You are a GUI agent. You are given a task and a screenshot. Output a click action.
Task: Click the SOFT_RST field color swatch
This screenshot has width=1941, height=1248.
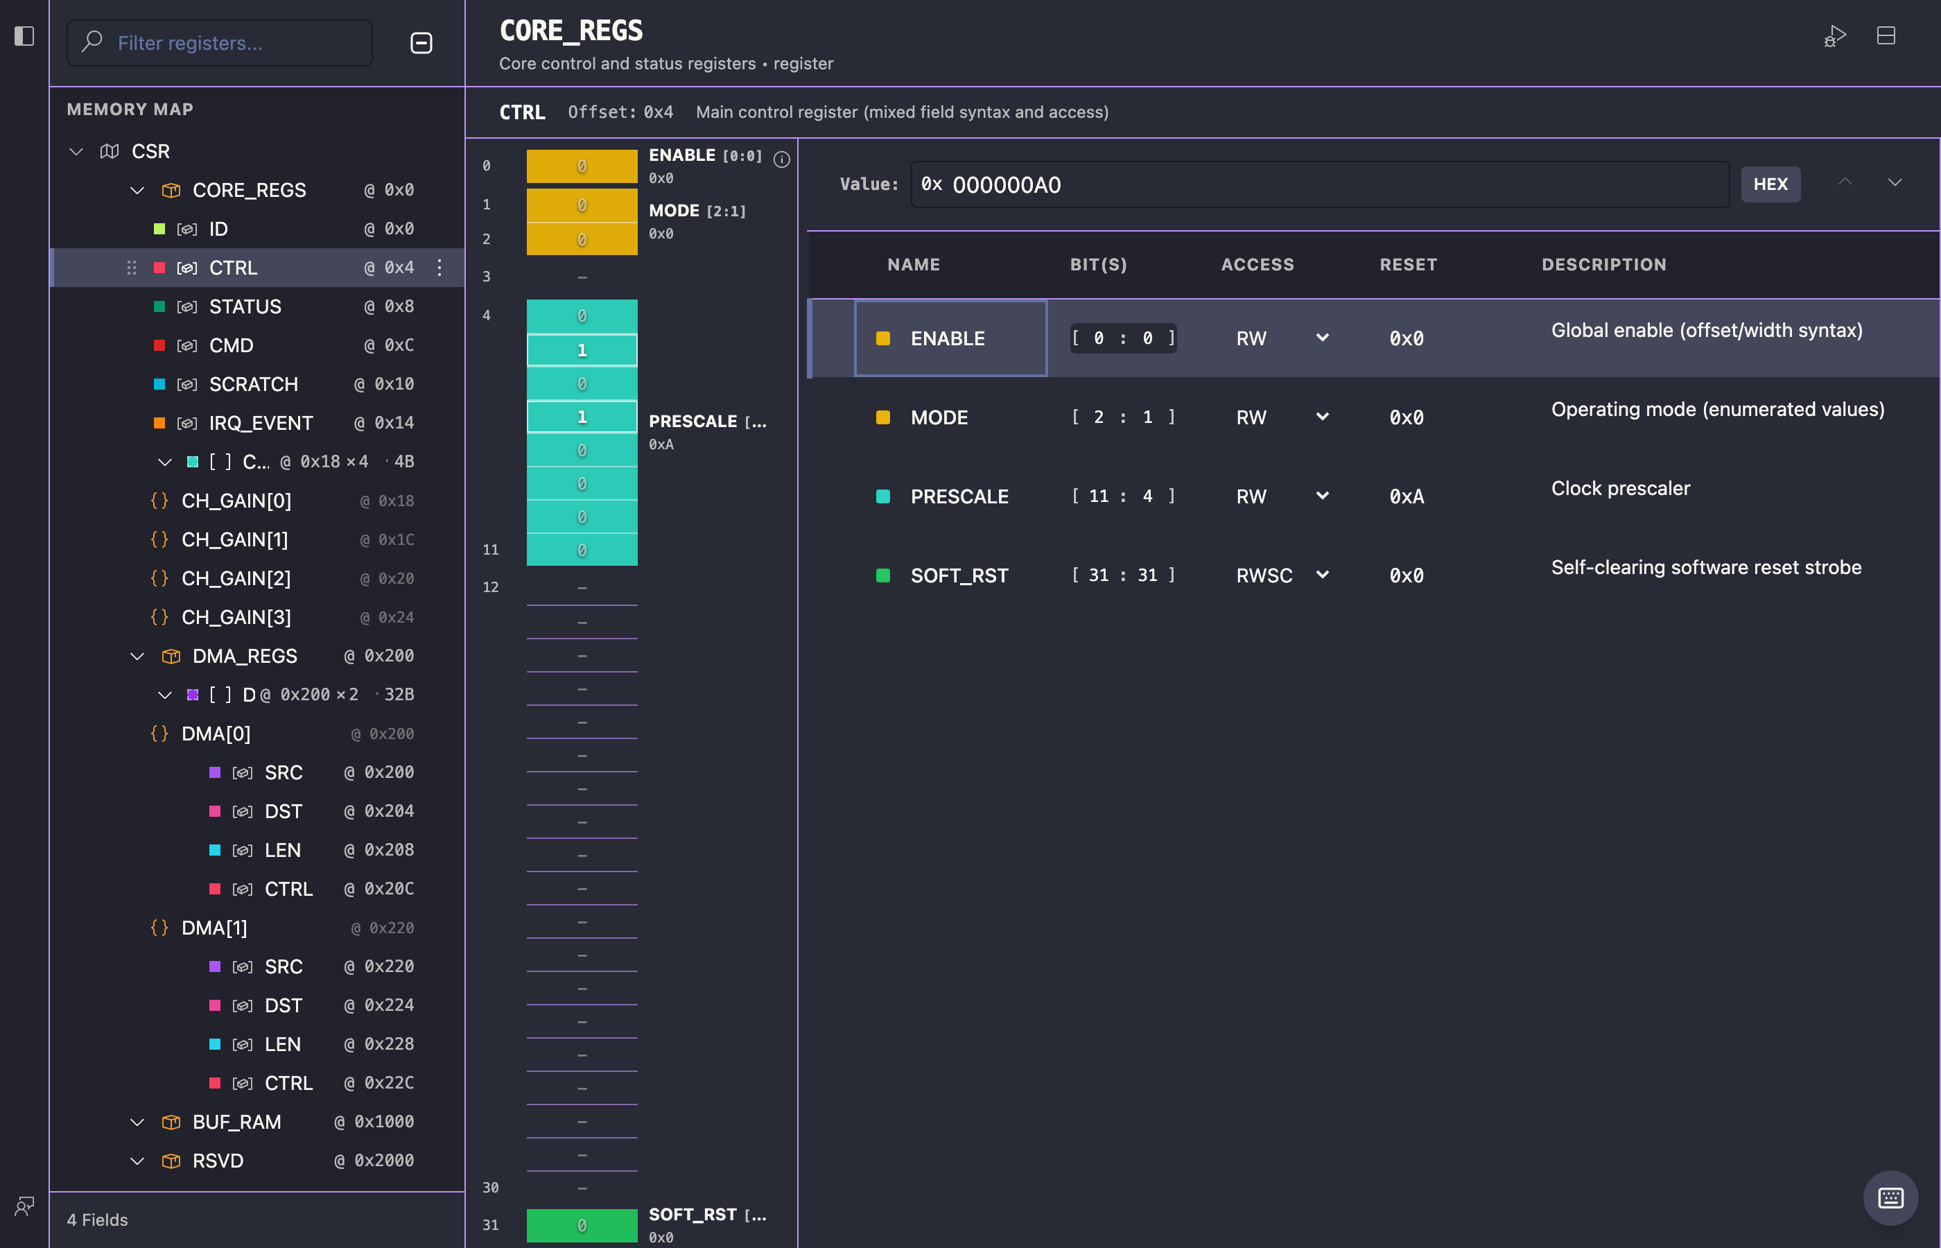coord(883,575)
